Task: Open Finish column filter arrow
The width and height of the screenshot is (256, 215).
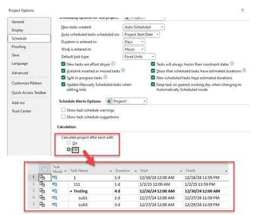Action: tap(226, 171)
